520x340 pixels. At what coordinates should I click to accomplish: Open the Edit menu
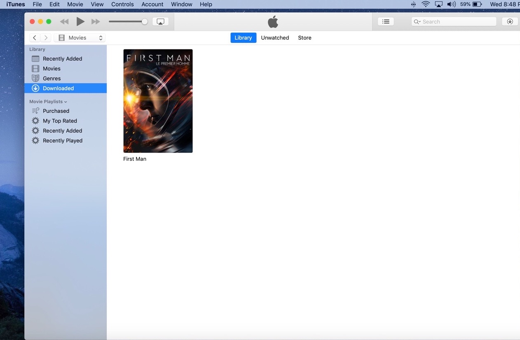[x=54, y=4]
